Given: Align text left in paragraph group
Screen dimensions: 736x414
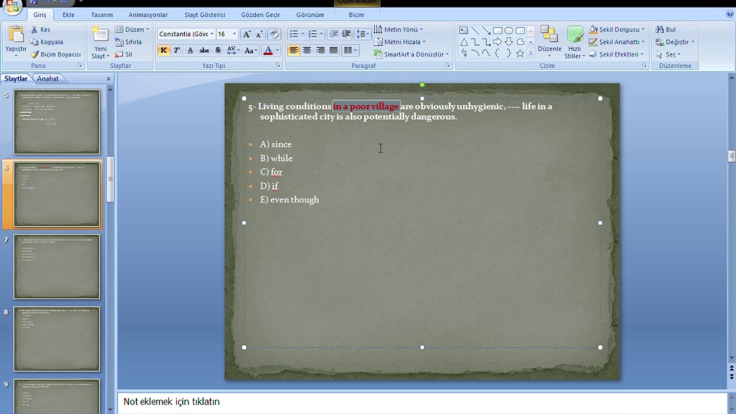Looking at the screenshot, I should pos(294,51).
